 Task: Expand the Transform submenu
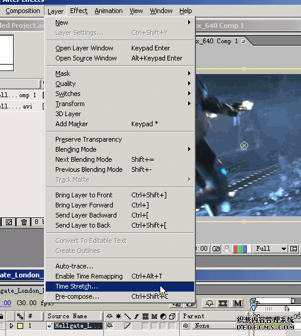tap(120, 104)
